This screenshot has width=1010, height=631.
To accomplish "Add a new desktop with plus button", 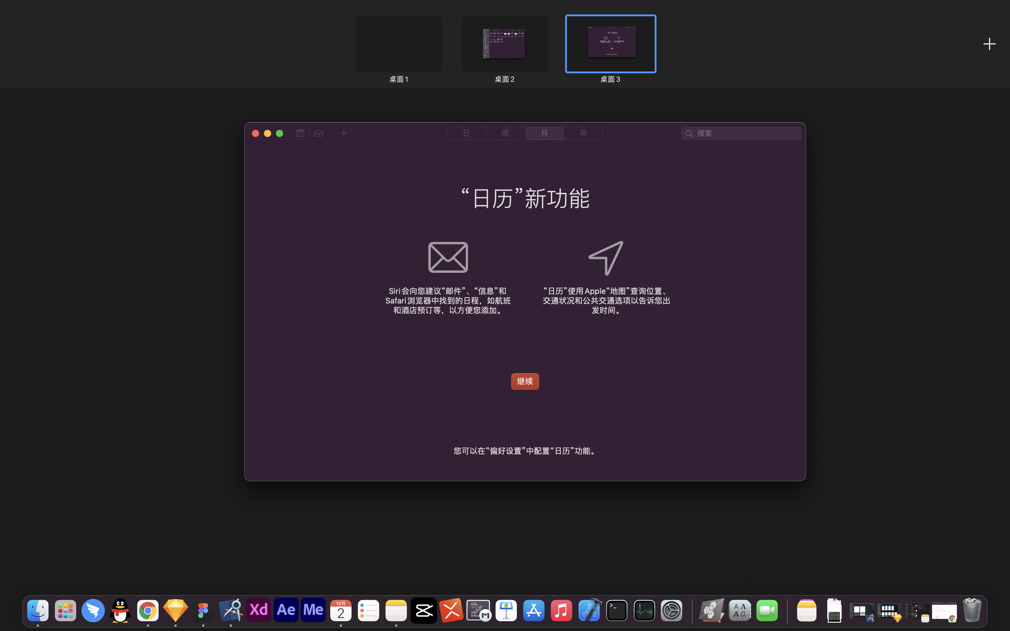I will [989, 44].
